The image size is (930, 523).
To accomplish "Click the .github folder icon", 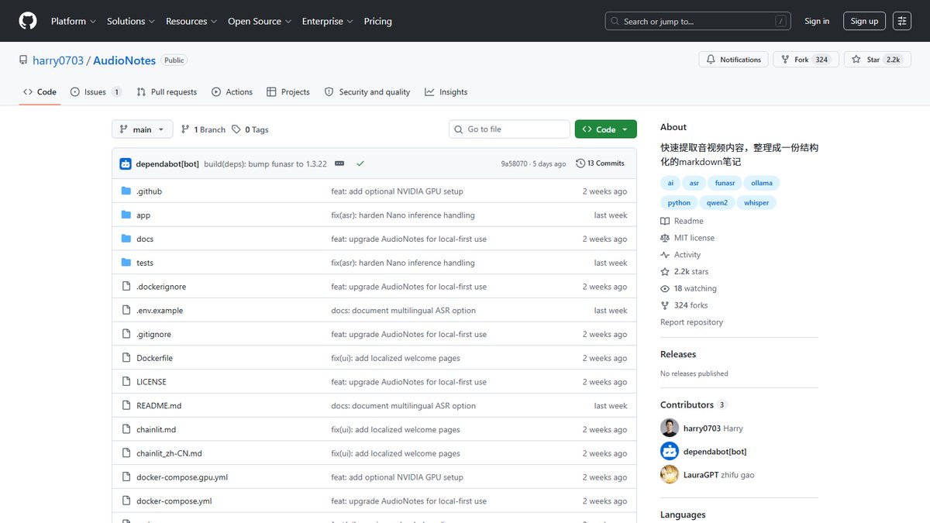I will click(x=126, y=191).
